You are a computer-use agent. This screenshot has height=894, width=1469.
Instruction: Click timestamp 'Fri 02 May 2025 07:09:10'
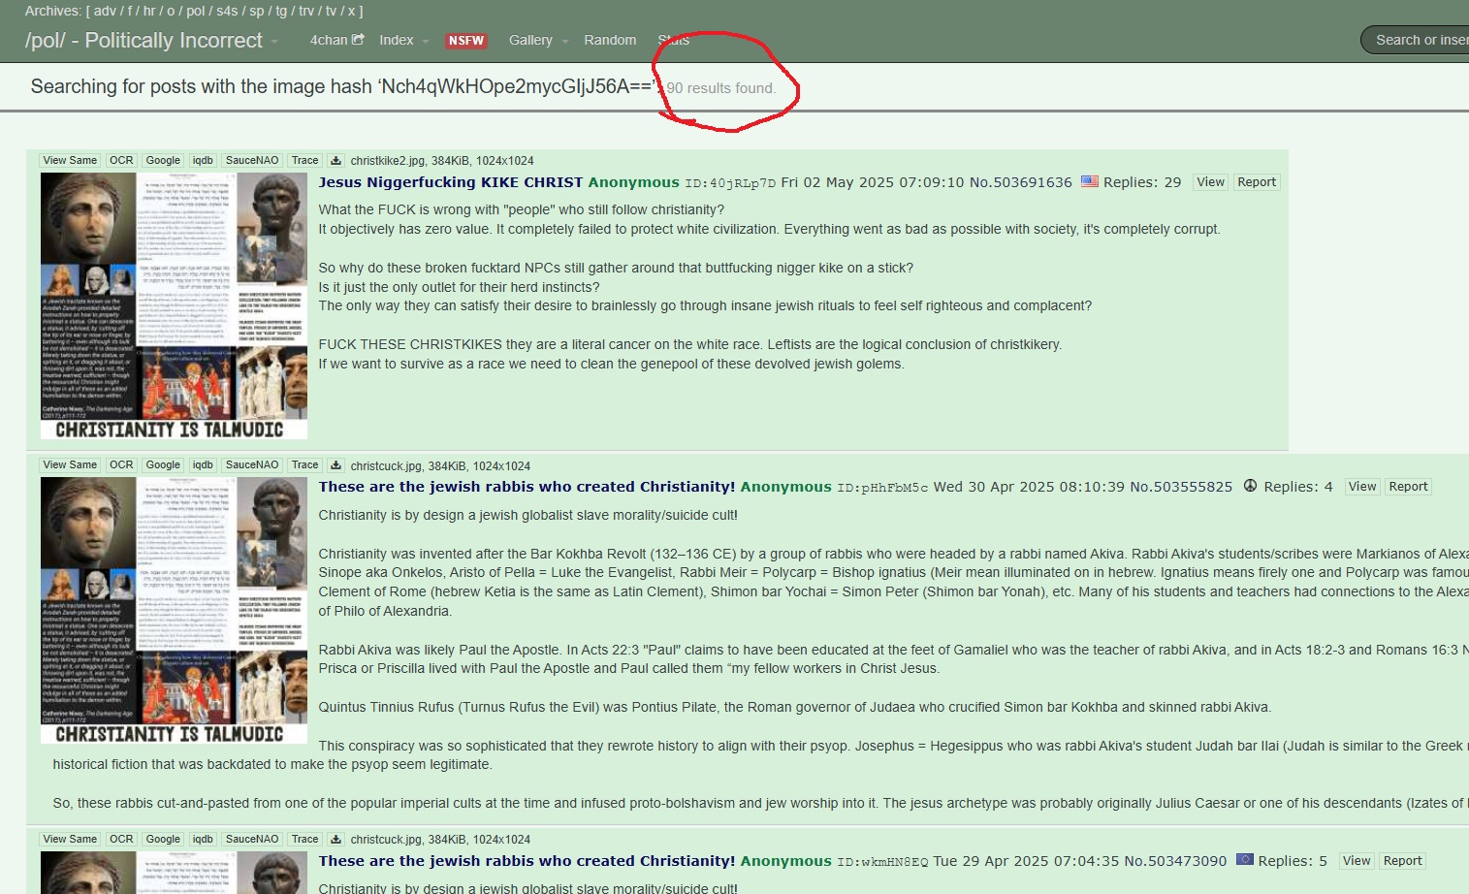tap(873, 182)
